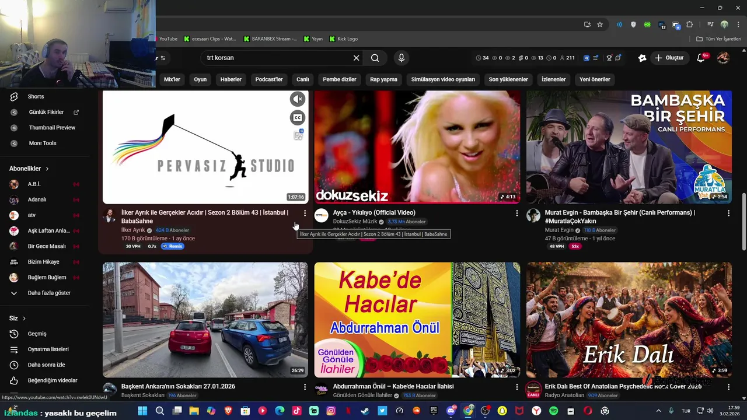Select the İzlenenler filter chip
Viewport: 747px width, 420px height.
553,79
